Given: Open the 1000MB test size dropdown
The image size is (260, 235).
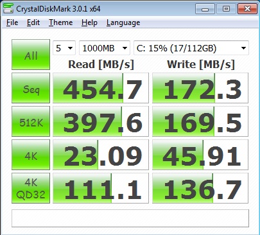Looking at the screenshot, I should point(105,48).
